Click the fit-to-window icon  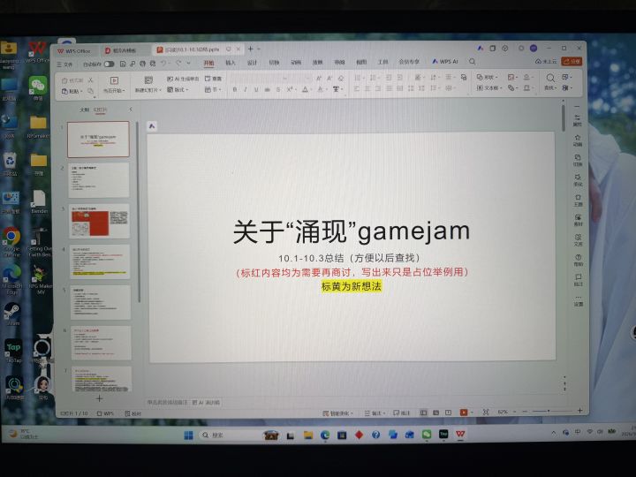486,413
